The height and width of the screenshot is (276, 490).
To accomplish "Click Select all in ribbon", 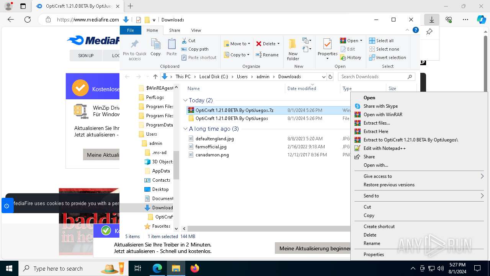I will coord(381,41).
